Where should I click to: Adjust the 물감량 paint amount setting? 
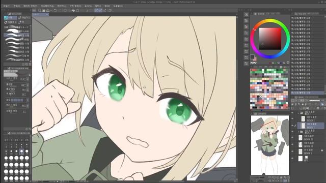pyautogui.click(x=16, y=85)
